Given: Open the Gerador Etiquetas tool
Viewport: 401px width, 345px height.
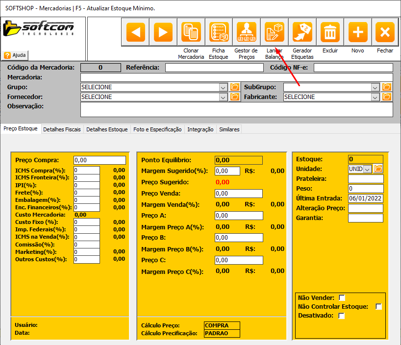Looking at the screenshot, I should pyautogui.click(x=302, y=32).
